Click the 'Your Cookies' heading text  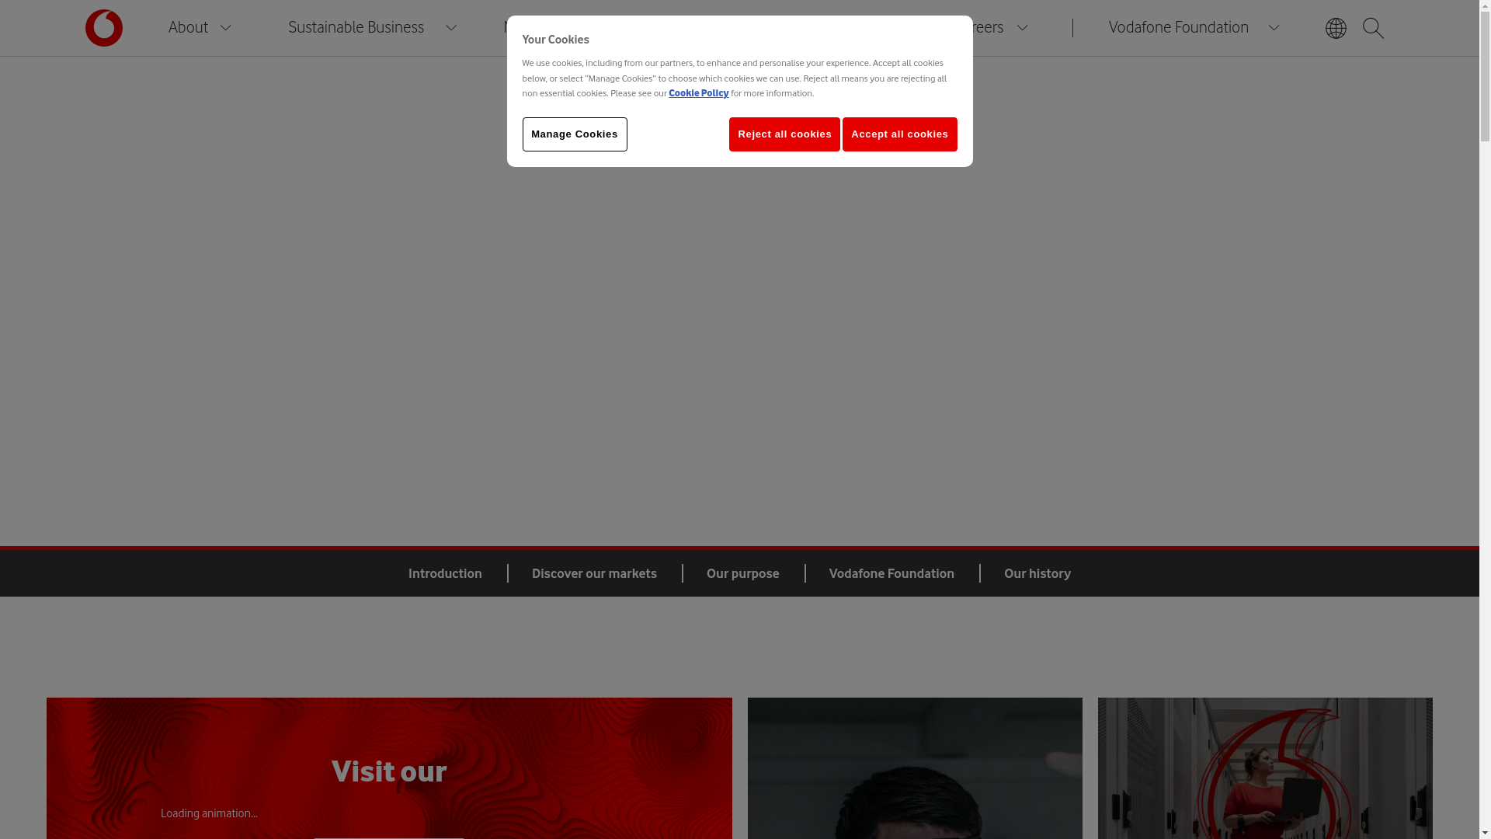[x=555, y=40]
